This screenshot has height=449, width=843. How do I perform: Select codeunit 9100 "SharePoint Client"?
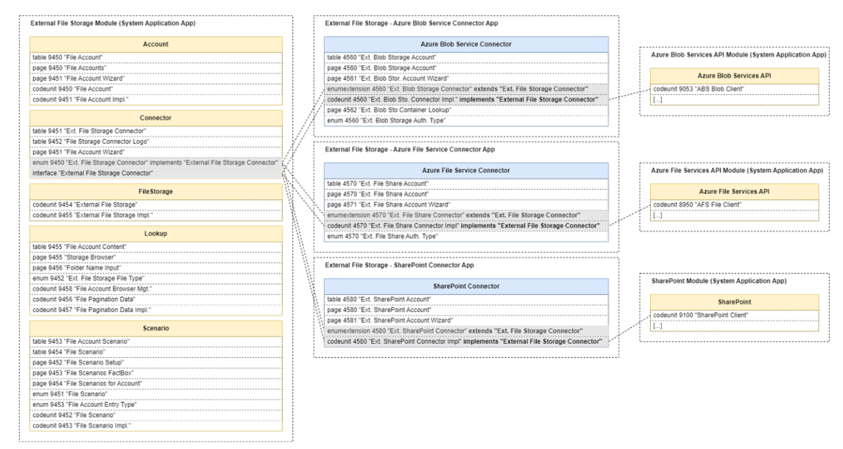(734, 315)
